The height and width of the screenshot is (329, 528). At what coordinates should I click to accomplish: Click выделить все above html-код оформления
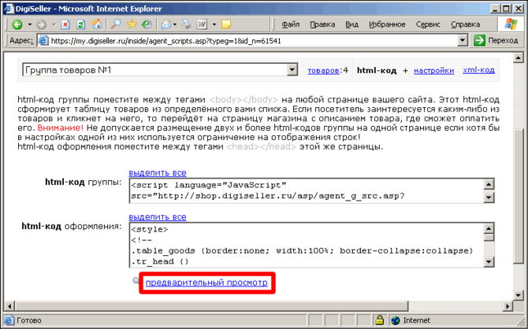[x=158, y=217]
